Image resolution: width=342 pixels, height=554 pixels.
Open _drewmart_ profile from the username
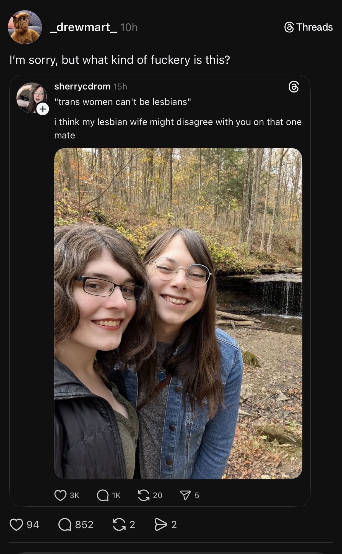coord(84,27)
